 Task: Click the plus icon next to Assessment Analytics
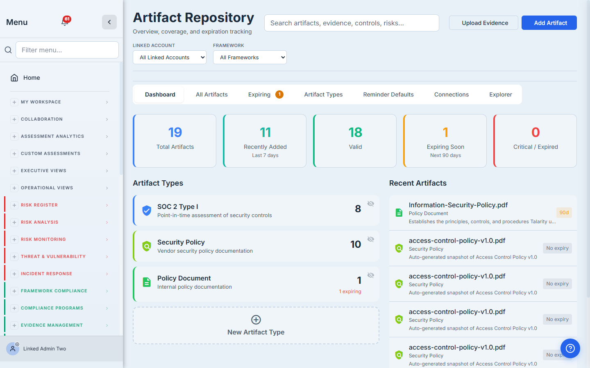coord(14,137)
